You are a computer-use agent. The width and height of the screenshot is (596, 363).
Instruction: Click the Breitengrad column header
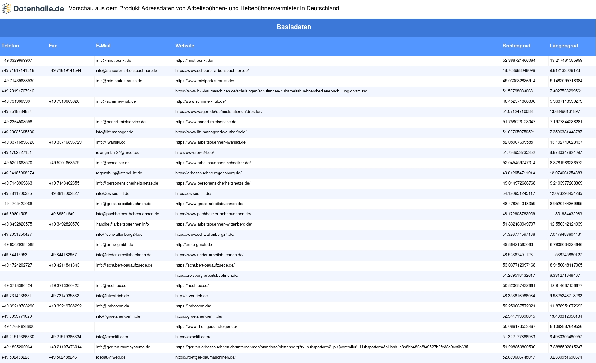point(516,46)
